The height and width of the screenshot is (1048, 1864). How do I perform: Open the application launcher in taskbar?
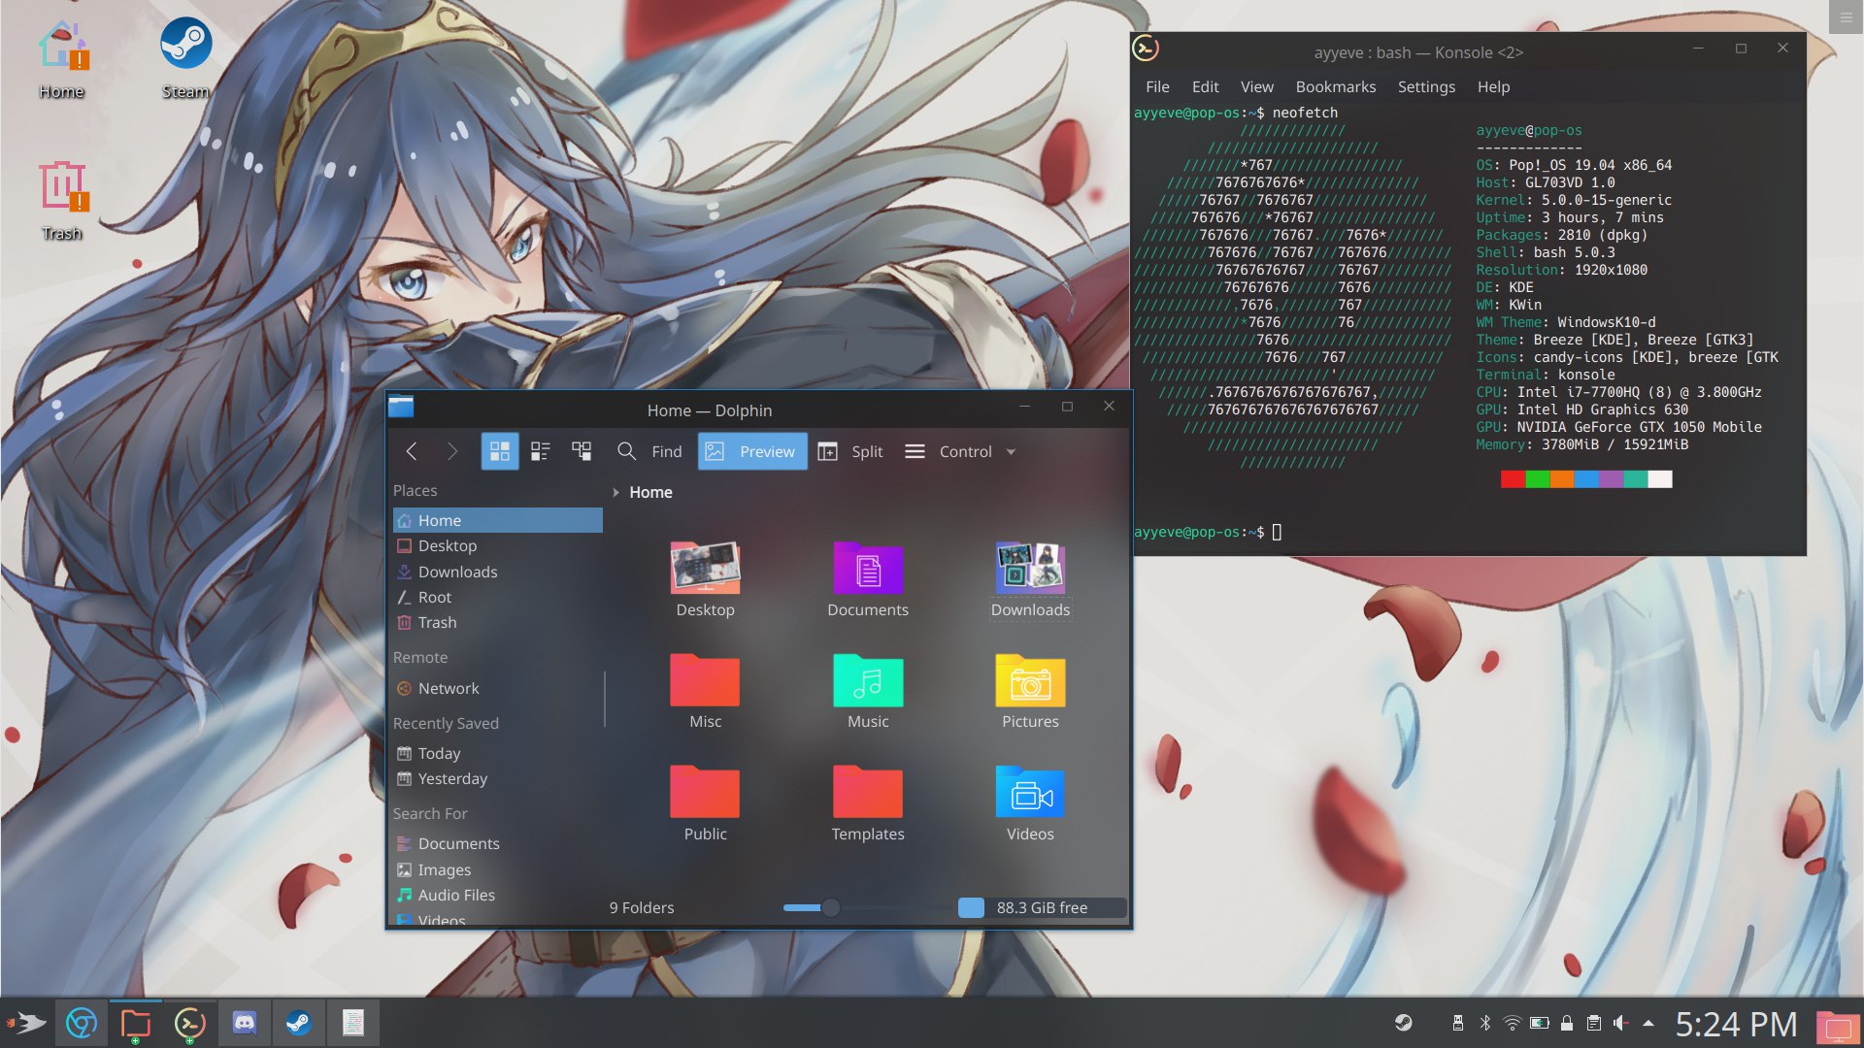pos(26,1023)
